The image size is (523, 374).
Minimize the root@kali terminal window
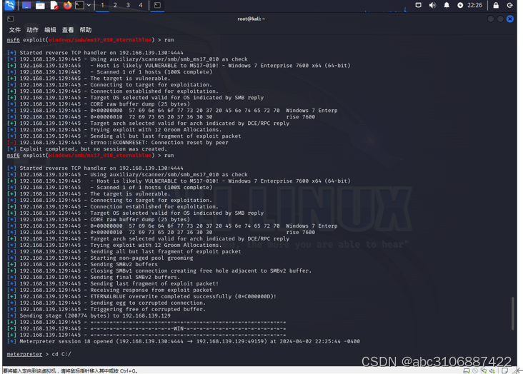[x=491, y=19]
